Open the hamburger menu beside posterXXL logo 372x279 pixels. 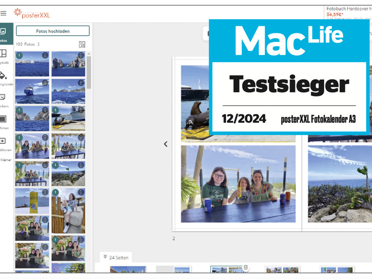(3, 14)
